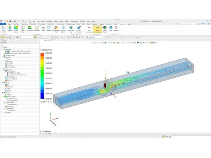Click the Find a command search field

[188, 24]
